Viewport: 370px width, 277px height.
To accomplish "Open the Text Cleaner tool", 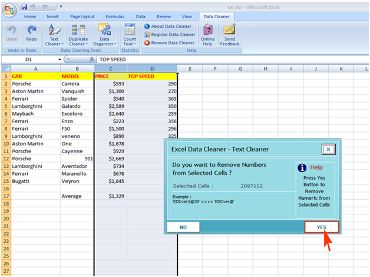I will point(54,35).
